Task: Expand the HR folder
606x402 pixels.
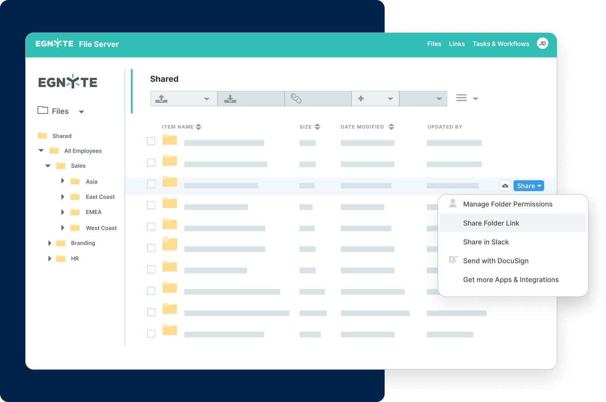Action: (50, 258)
